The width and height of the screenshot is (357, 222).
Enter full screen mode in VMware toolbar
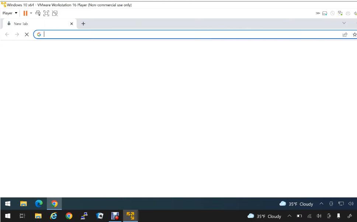(46, 13)
